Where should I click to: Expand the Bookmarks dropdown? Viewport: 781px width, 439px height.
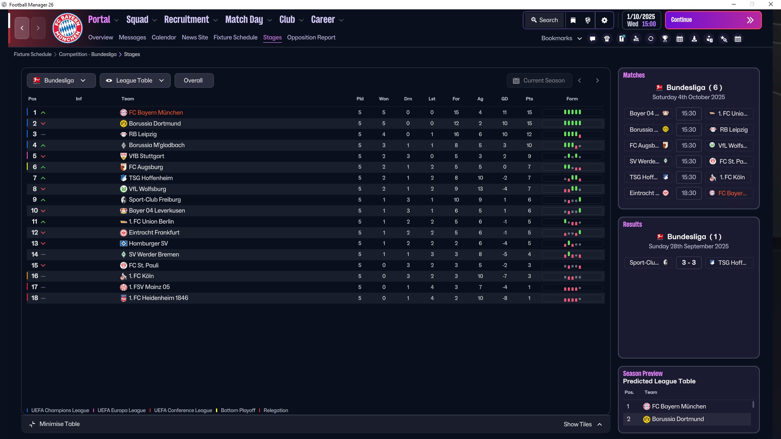[x=561, y=38]
